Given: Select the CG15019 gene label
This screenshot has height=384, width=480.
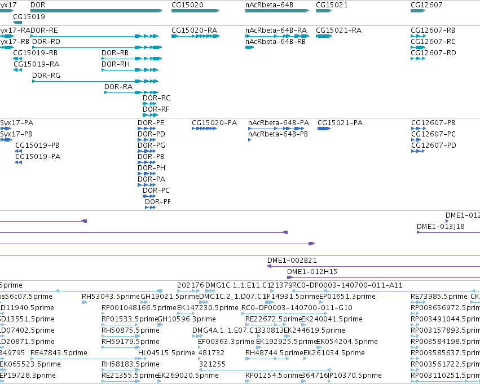Looking at the screenshot, I should [29, 16].
